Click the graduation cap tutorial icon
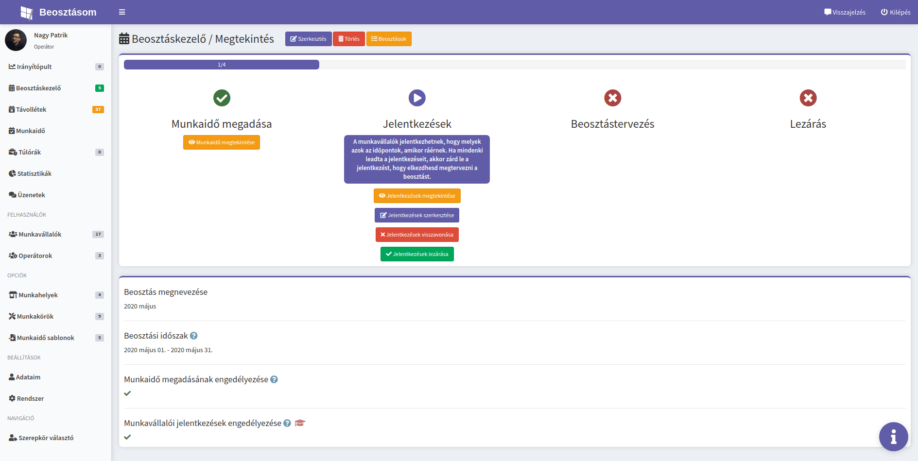This screenshot has width=918, height=461. point(300,423)
